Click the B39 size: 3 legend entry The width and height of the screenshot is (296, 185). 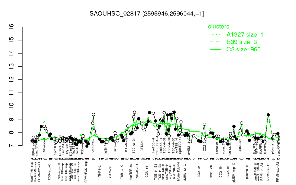242,42
